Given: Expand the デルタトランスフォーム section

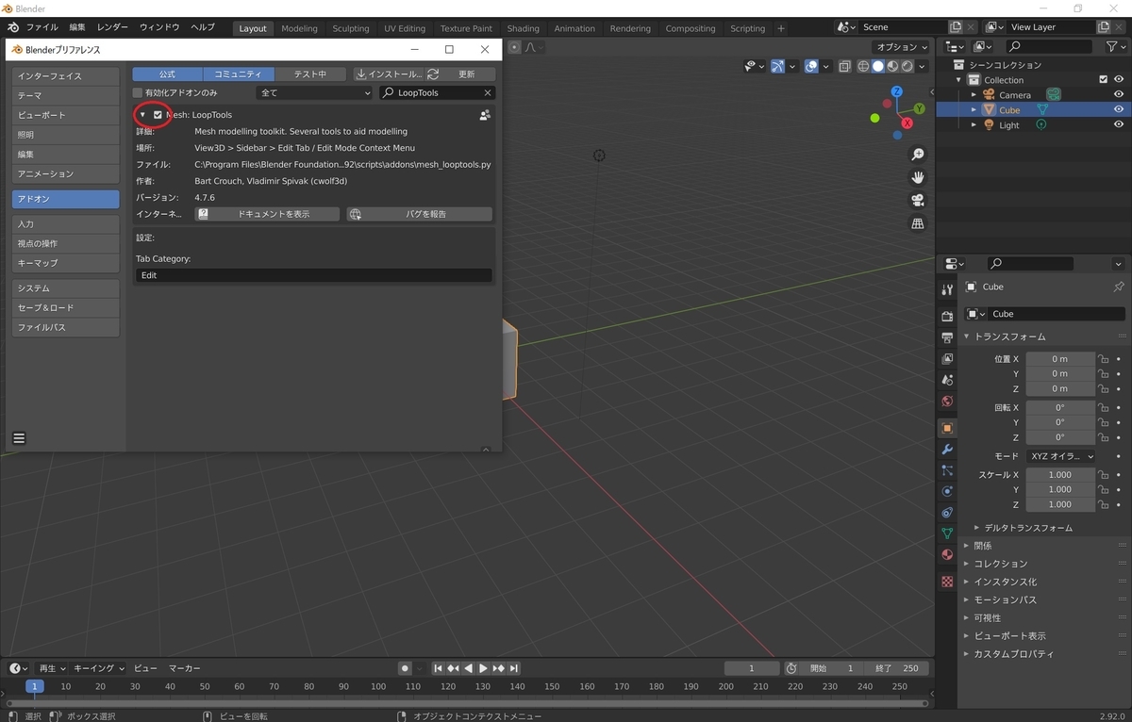Looking at the screenshot, I should point(1028,528).
